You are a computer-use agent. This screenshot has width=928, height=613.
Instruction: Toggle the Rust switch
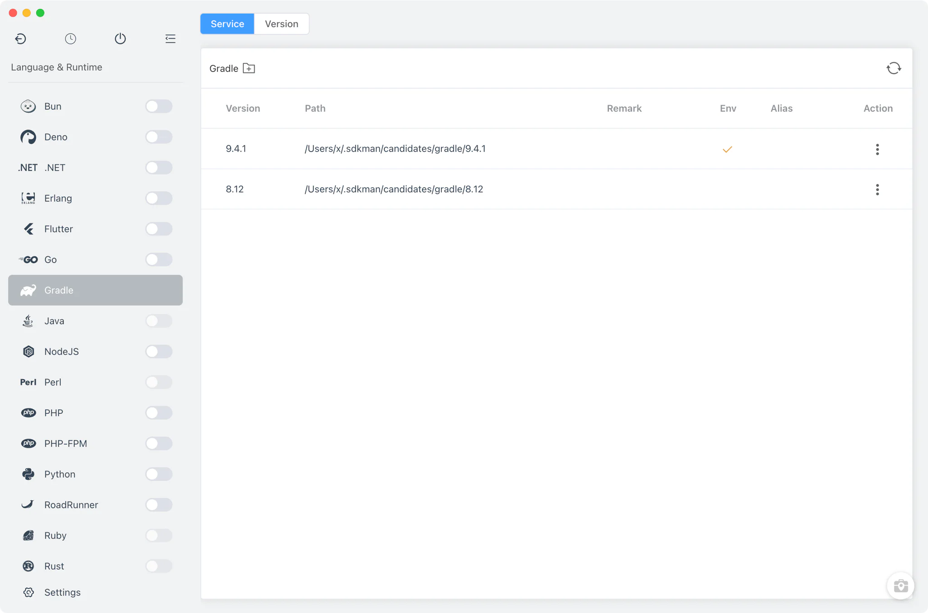pyautogui.click(x=159, y=566)
